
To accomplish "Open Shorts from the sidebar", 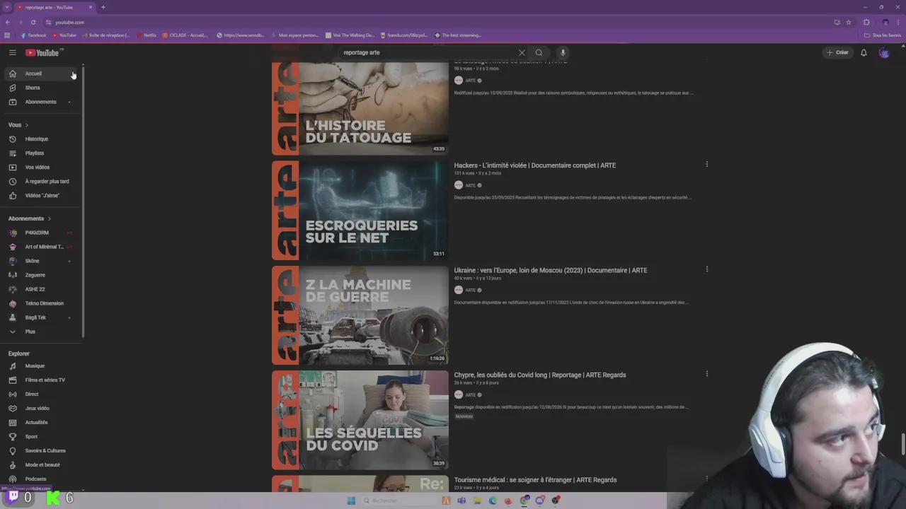I will coord(42,88).
